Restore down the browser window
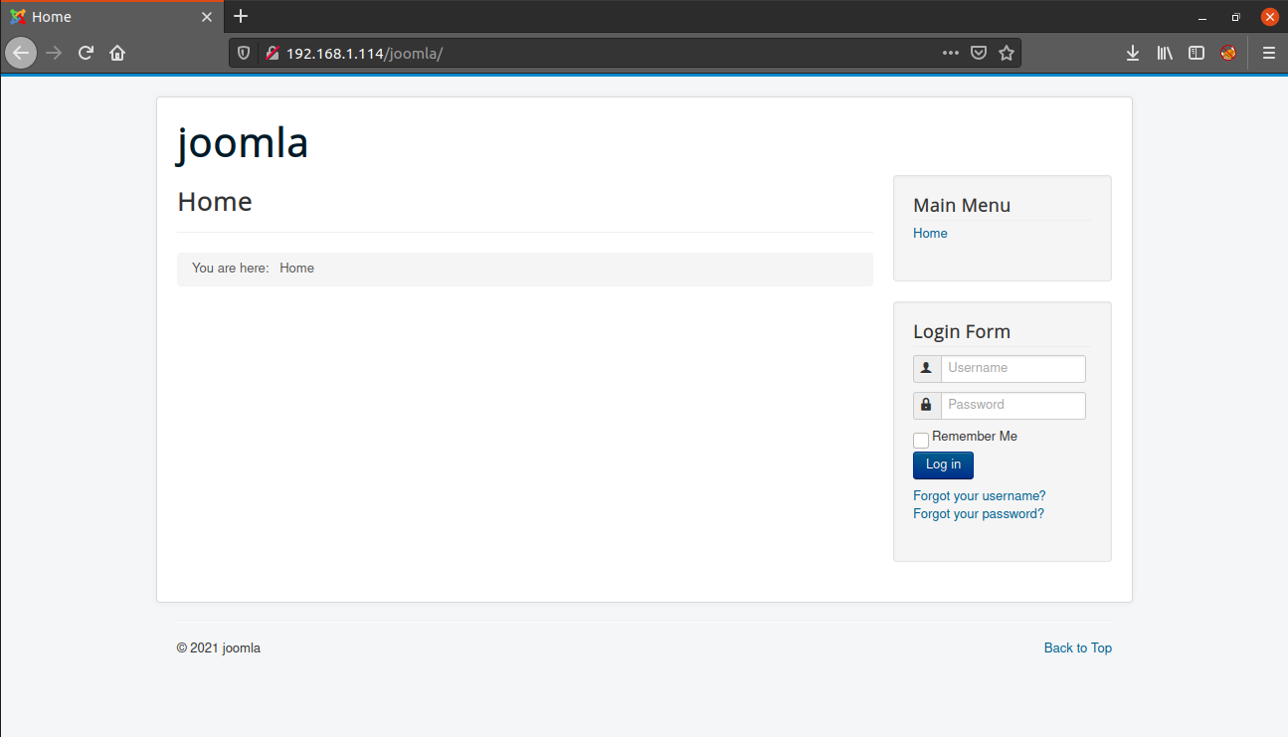The height and width of the screenshot is (737, 1288). click(1236, 17)
